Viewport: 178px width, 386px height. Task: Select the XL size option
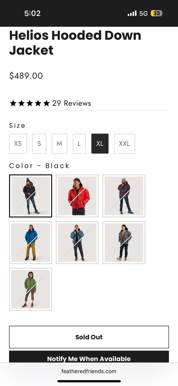point(100,144)
